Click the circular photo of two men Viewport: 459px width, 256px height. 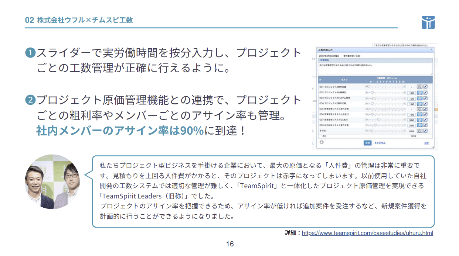click(x=52, y=182)
